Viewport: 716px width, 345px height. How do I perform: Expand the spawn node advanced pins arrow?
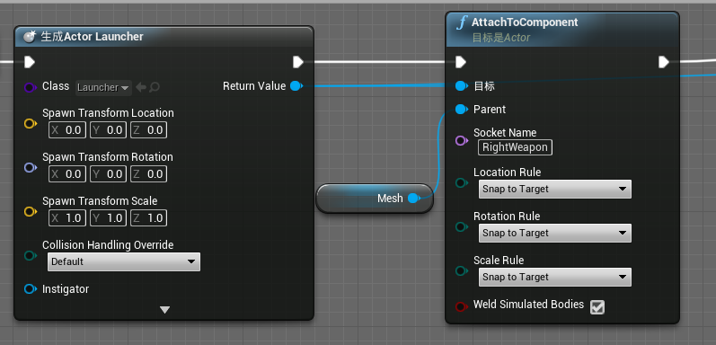(164, 310)
